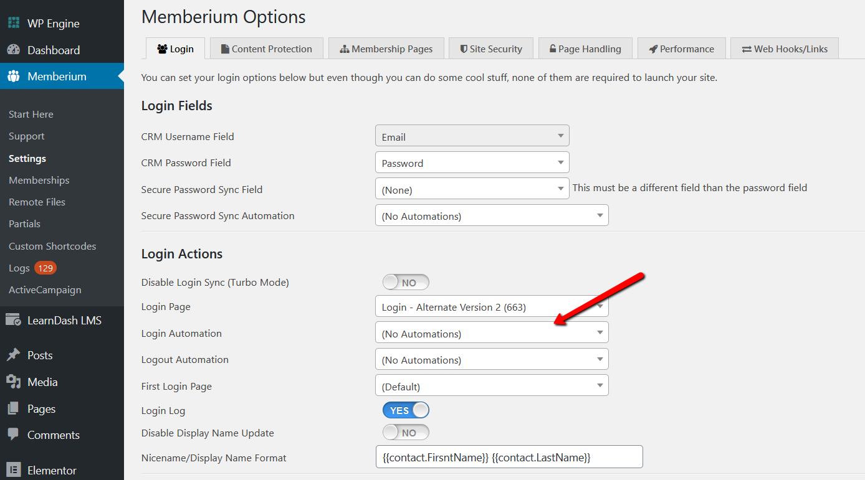Toggle Disable Display Name Update switch
865x480 pixels.
(x=406, y=433)
